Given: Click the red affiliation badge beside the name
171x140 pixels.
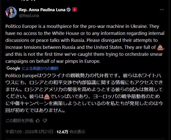Looking at the screenshot, I should (74, 10).
